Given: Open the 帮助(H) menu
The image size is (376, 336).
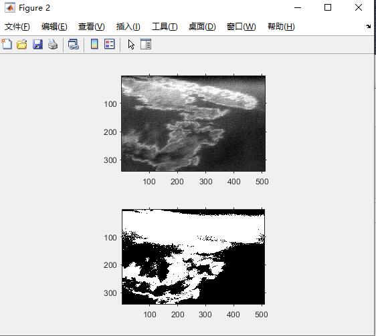Looking at the screenshot, I should [281, 27].
